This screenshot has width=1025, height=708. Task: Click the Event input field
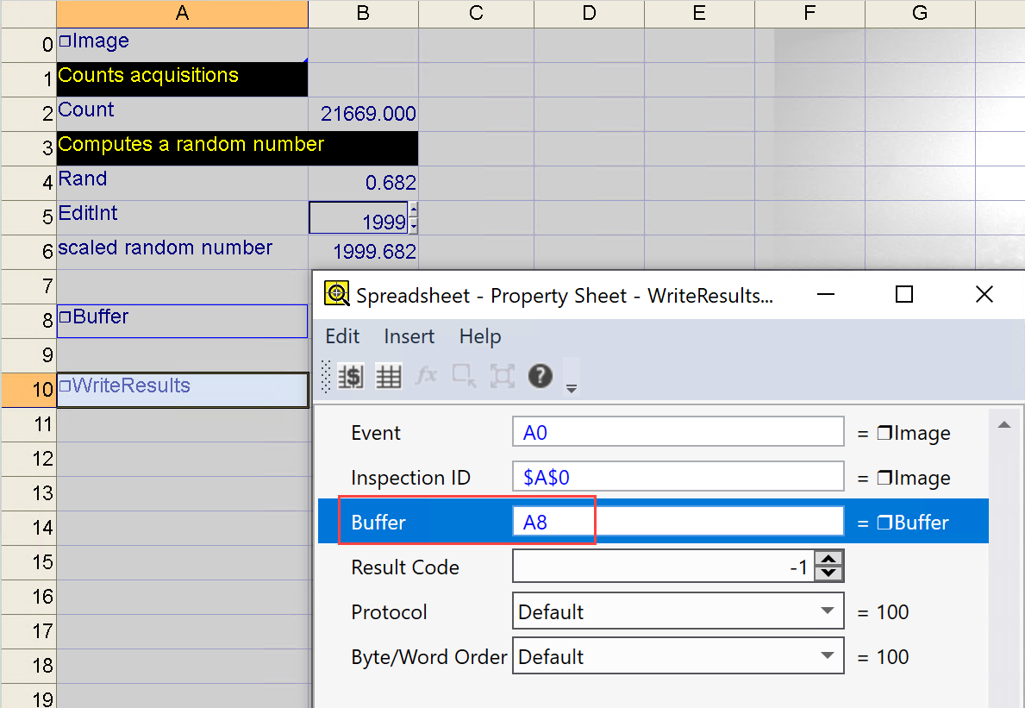[x=678, y=433]
